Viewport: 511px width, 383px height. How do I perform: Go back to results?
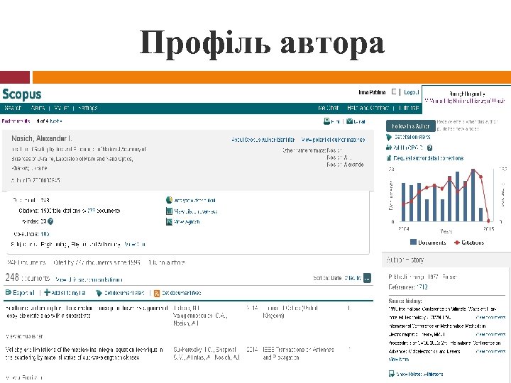16,121
